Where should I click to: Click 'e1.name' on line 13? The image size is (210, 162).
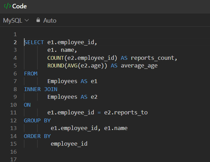116,128
